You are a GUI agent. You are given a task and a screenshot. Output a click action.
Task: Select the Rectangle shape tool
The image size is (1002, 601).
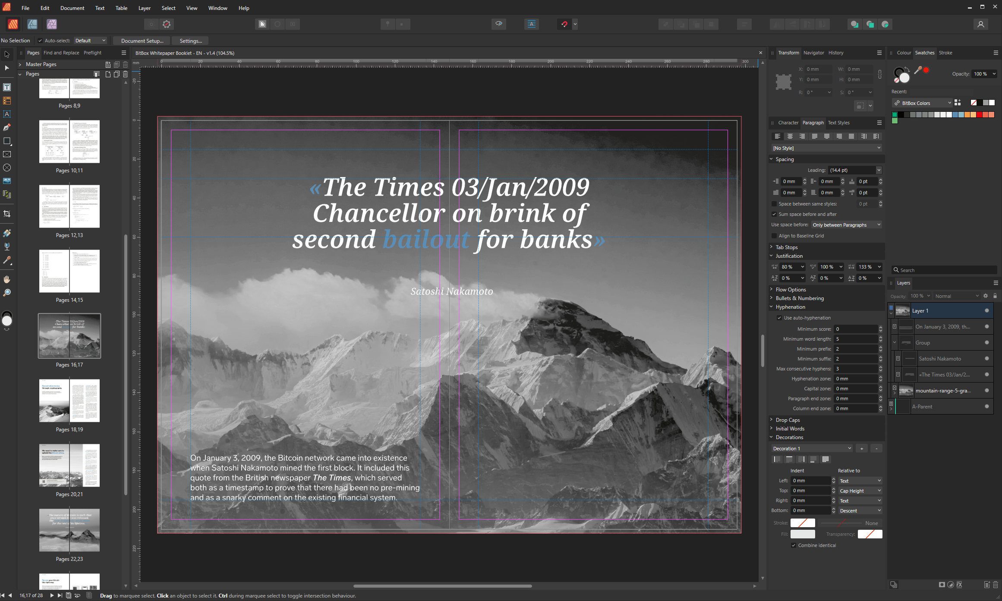7,141
